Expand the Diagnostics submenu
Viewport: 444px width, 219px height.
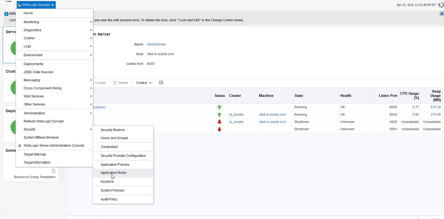(x=54, y=30)
